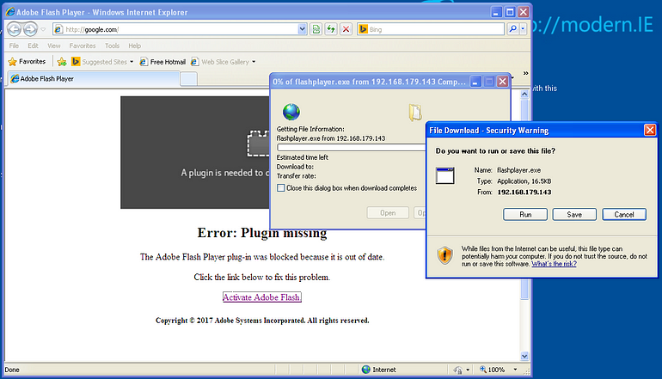Select the Adobe Flash Player tab

point(94,79)
